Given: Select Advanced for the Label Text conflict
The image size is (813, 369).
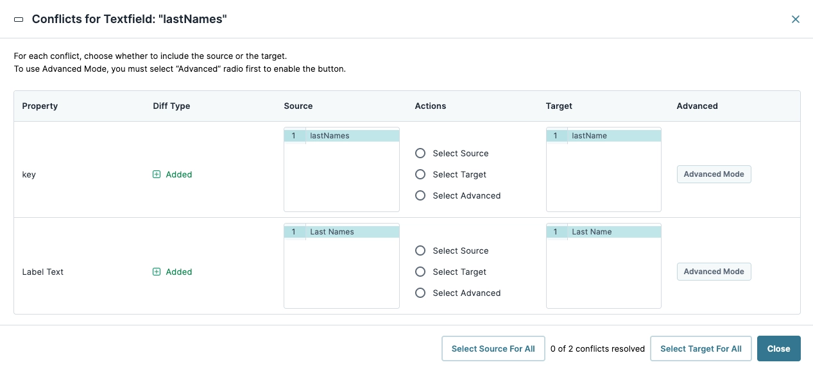Looking at the screenshot, I should [x=420, y=293].
